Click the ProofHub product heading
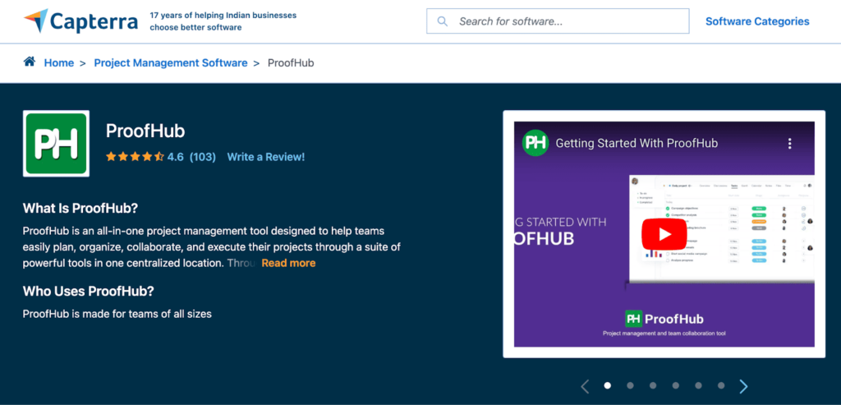 point(145,131)
